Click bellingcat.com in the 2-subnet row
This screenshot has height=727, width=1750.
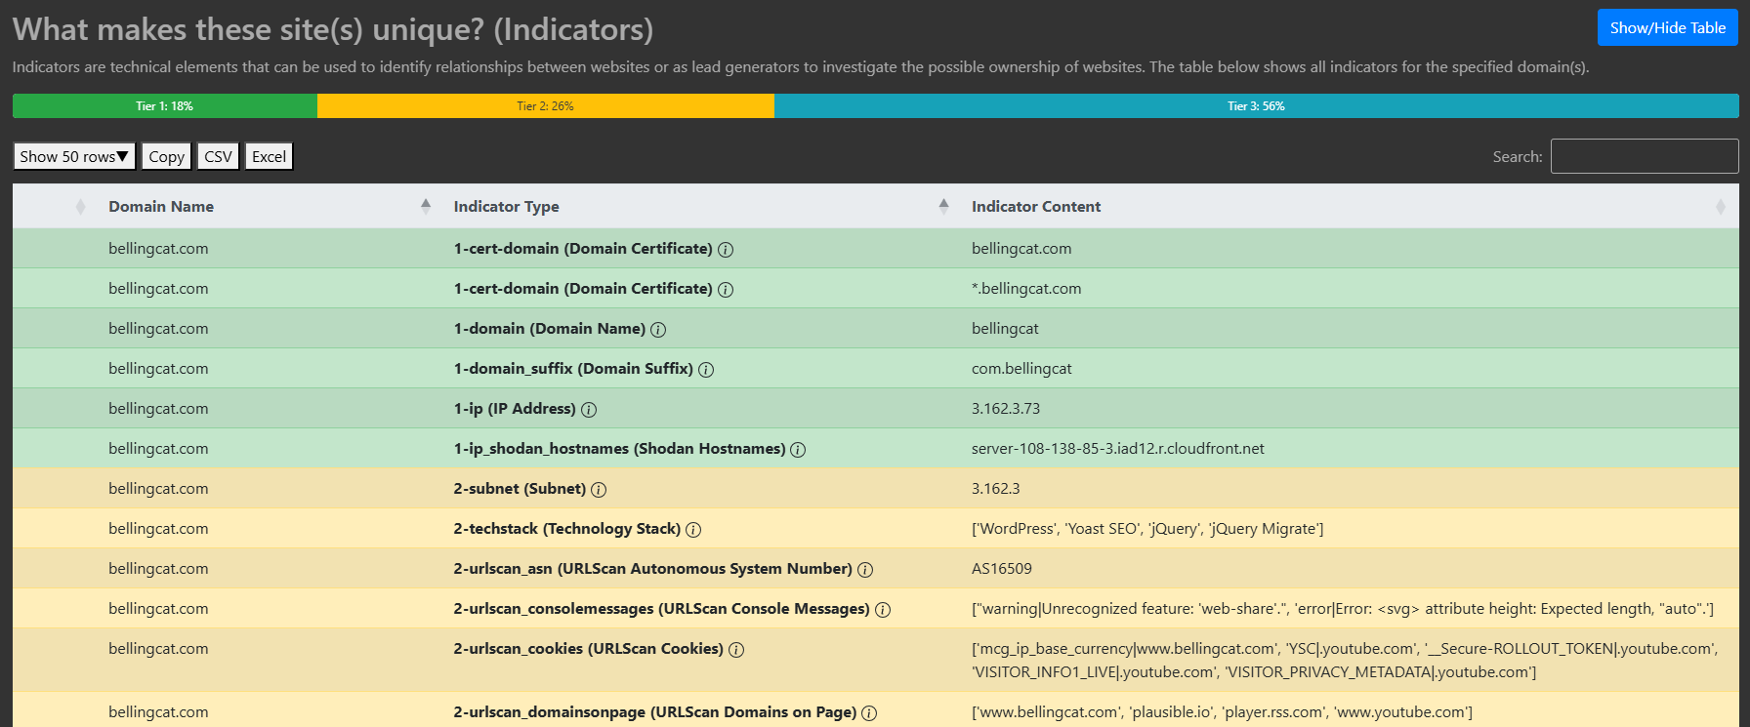coord(158,489)
